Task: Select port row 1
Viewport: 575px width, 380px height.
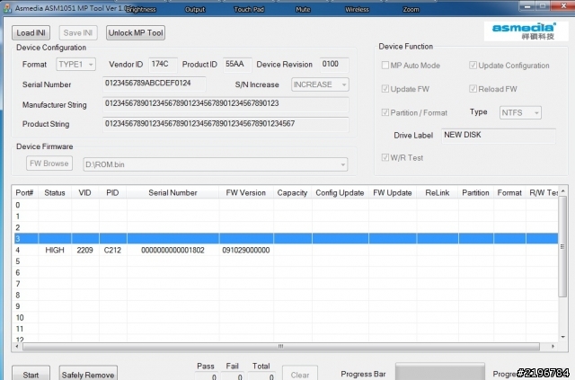Action: 286,217
